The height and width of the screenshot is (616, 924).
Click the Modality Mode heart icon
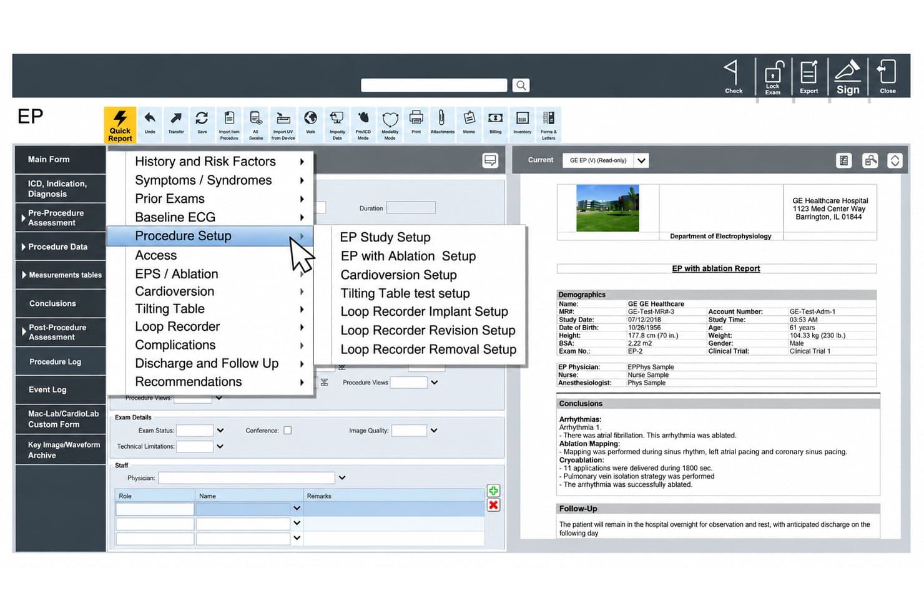pos(390,124)
